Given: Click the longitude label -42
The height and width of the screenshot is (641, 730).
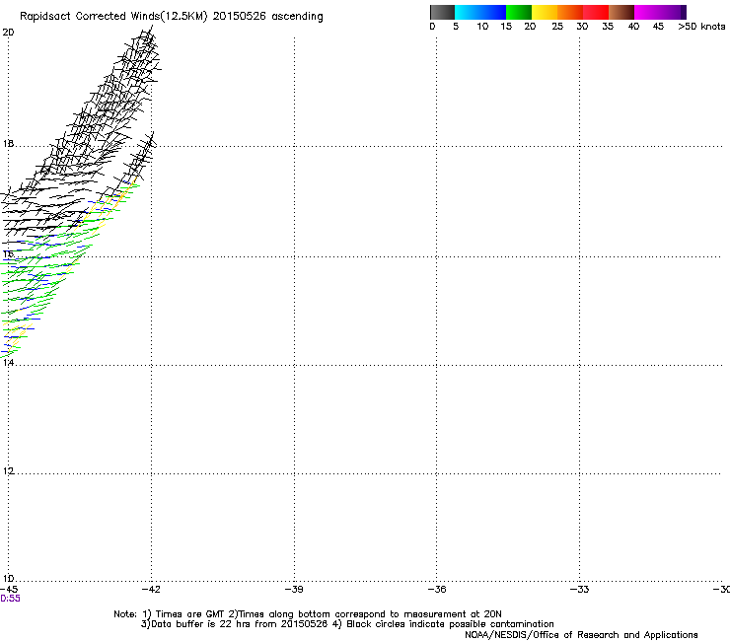Looking at the screenshot, I should pos(151,590).
